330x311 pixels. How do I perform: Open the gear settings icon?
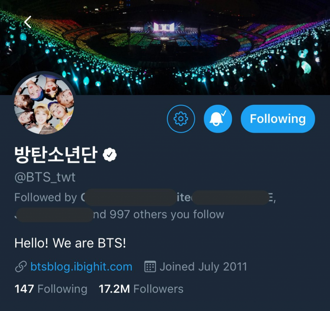point(181,119)
